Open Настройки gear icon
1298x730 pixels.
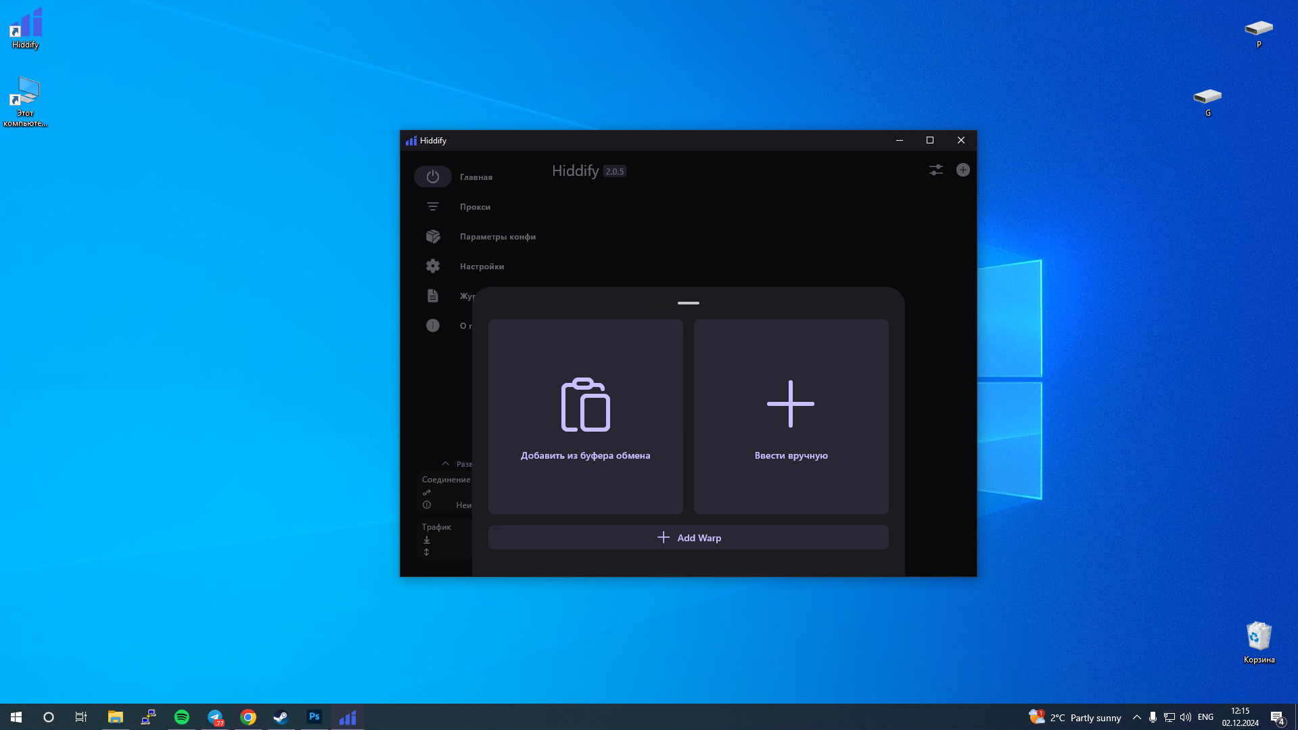tap(433, 266)
